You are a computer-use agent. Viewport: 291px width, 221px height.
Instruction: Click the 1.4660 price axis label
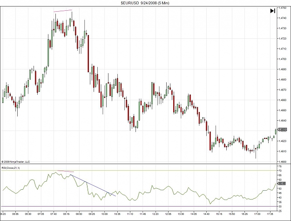283,100
